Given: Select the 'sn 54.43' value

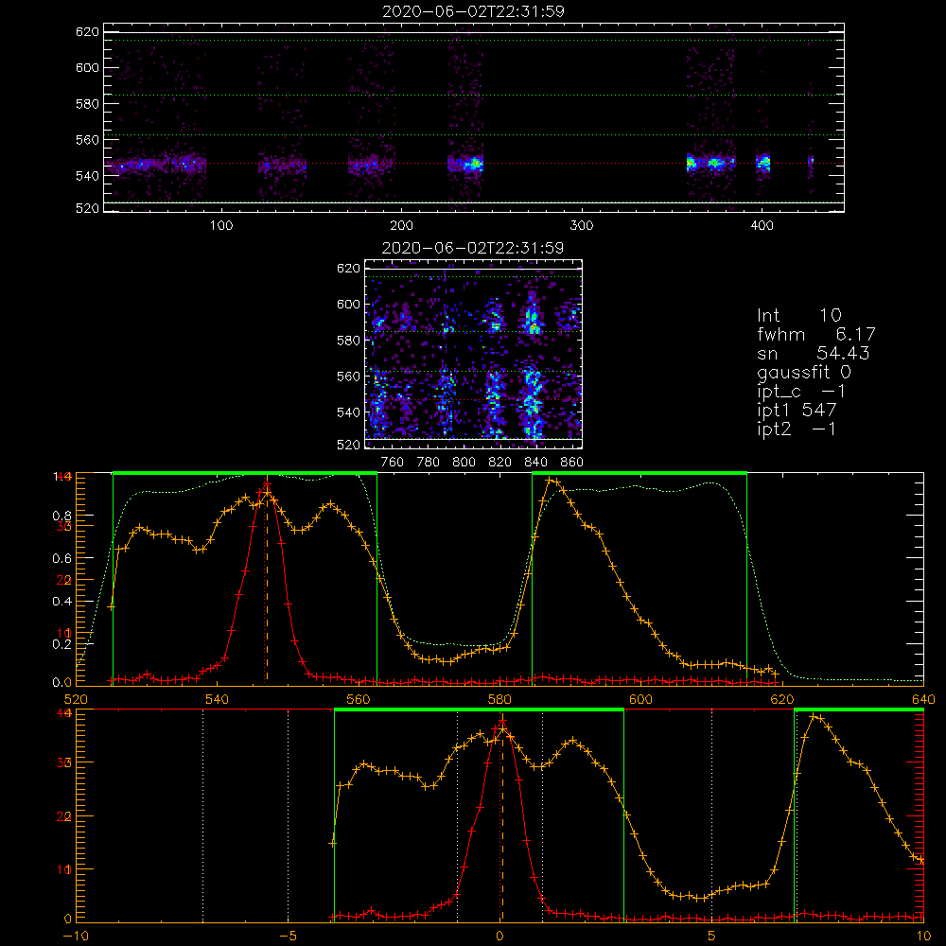Looking at the screenshot, I should coord(814,353).
